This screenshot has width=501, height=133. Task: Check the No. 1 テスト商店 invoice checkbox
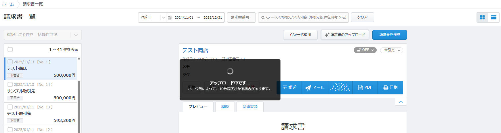[x=10, y=62]
